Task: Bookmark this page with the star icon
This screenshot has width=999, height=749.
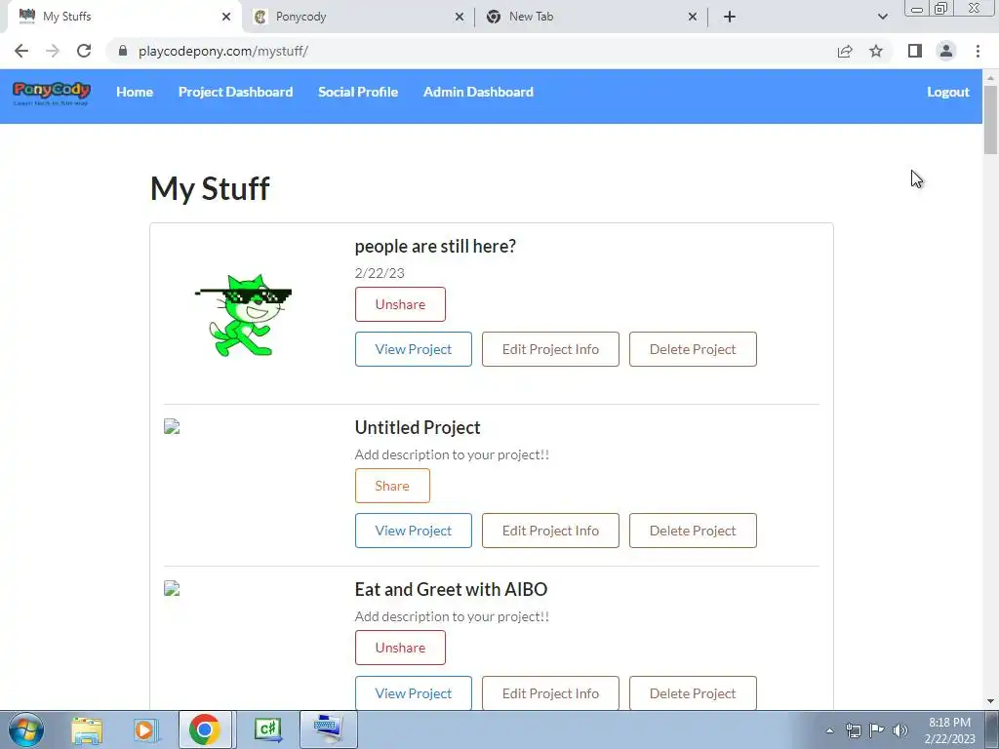Action: pyautogui.click(x=876, y=51)
